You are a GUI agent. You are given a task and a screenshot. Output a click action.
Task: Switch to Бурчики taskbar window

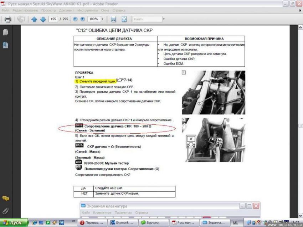point(153,223)
